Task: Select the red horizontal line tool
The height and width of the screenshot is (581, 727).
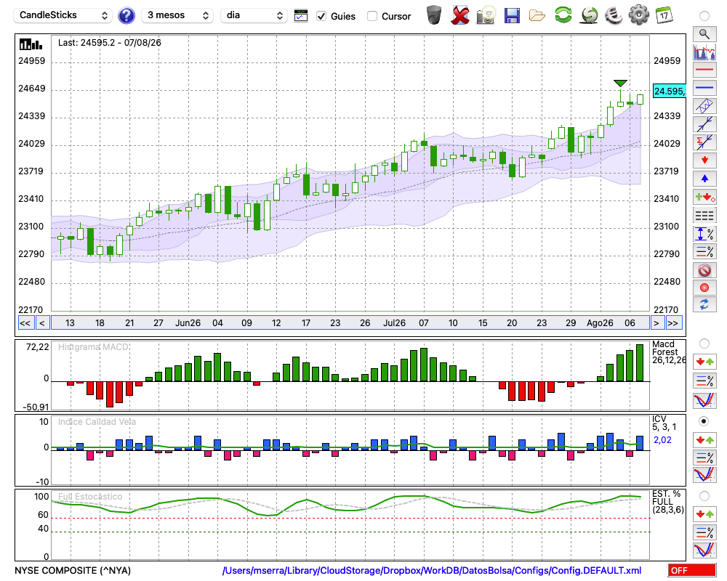Action: pos(704,70)
